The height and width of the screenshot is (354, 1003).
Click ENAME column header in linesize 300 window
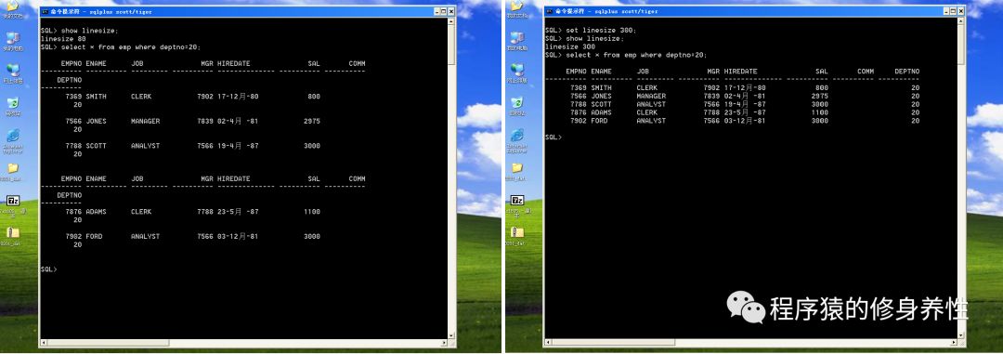601,72
